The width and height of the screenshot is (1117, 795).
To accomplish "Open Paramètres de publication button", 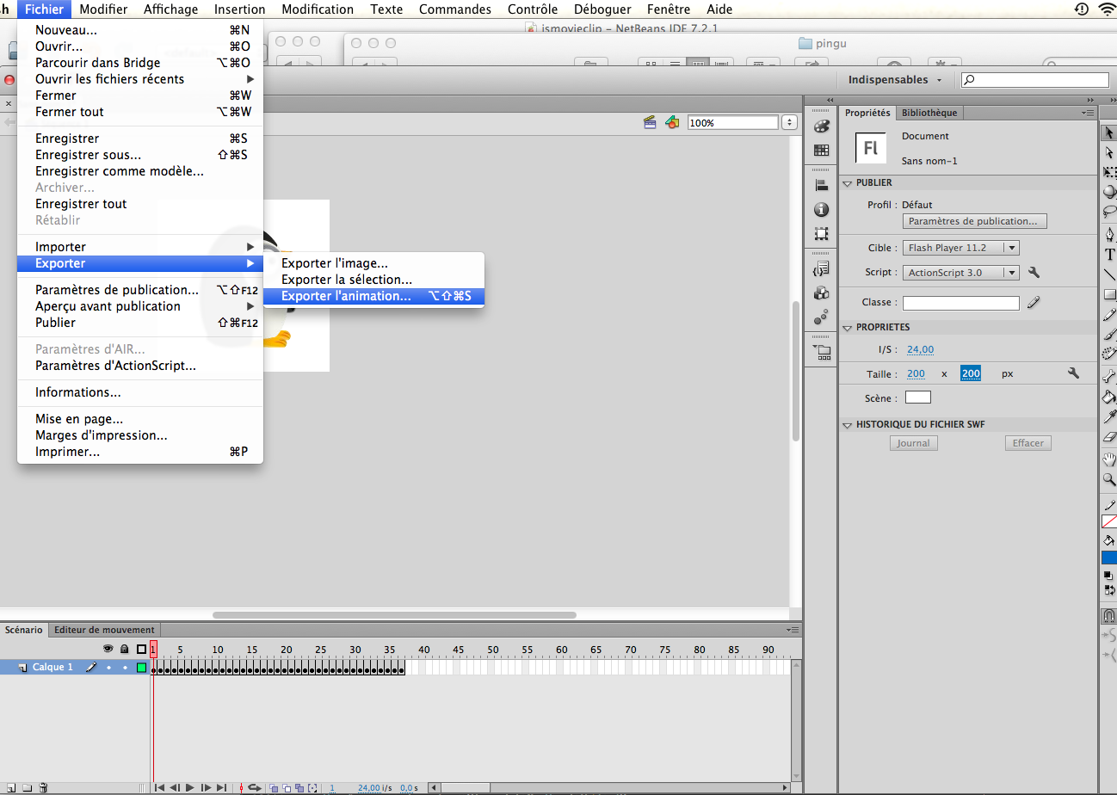I will coord(974,221).
